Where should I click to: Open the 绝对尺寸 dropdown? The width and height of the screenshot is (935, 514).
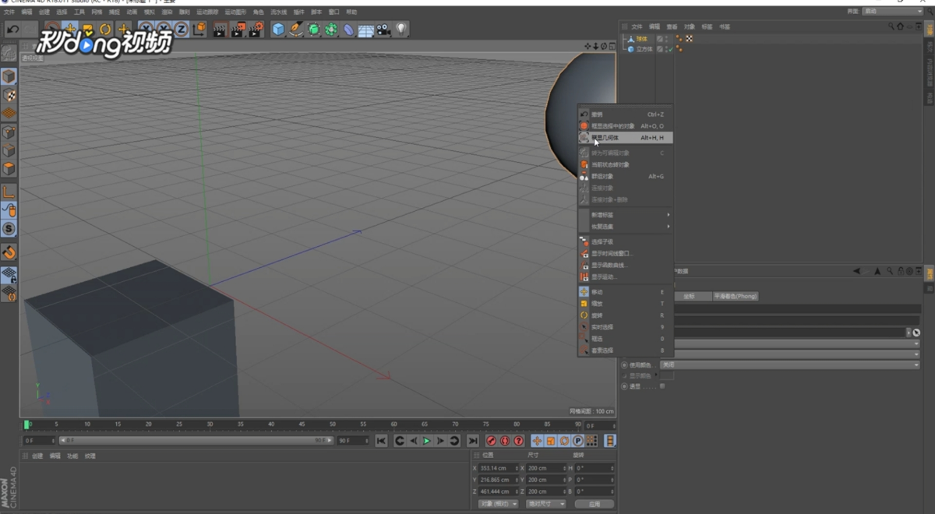click(x=545, y=504)
